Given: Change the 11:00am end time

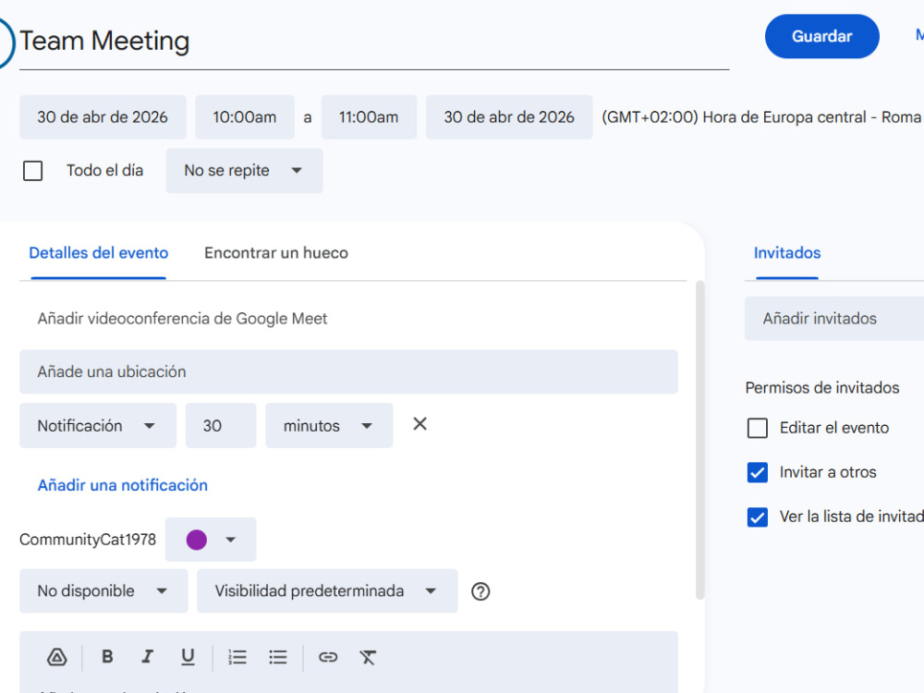Looking at the screenshot, I should pos(369,117).
